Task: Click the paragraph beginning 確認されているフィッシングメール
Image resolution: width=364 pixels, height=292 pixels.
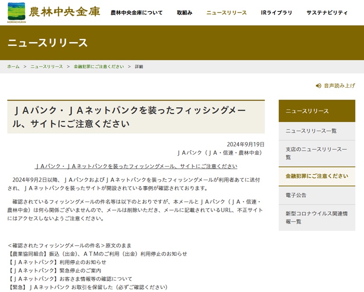Action: pos(135,210)
